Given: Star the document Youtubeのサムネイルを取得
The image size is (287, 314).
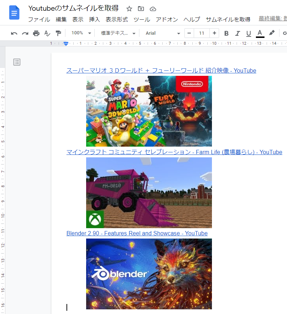Looking at the screenshot, I should click(129, 9).
